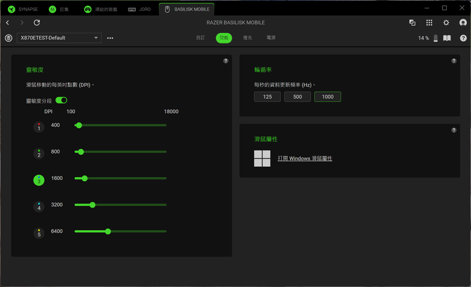
Task: Select DPI stage 5
Action: (x=39, y=233)
